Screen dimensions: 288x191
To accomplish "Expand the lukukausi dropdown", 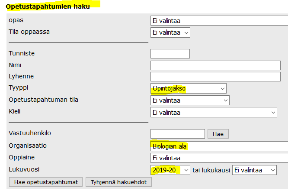I will click(254, 170).
